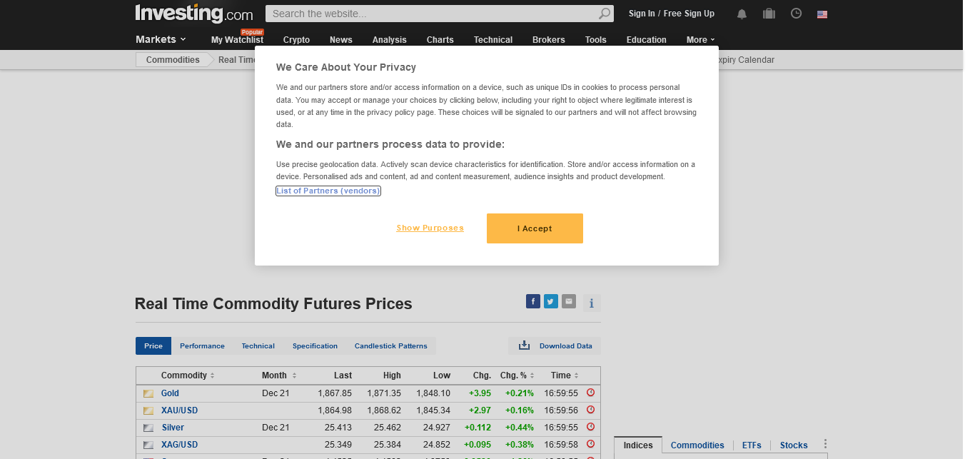Click the red alert clock for Gold
975x459 pixels.
click(590, 393)
